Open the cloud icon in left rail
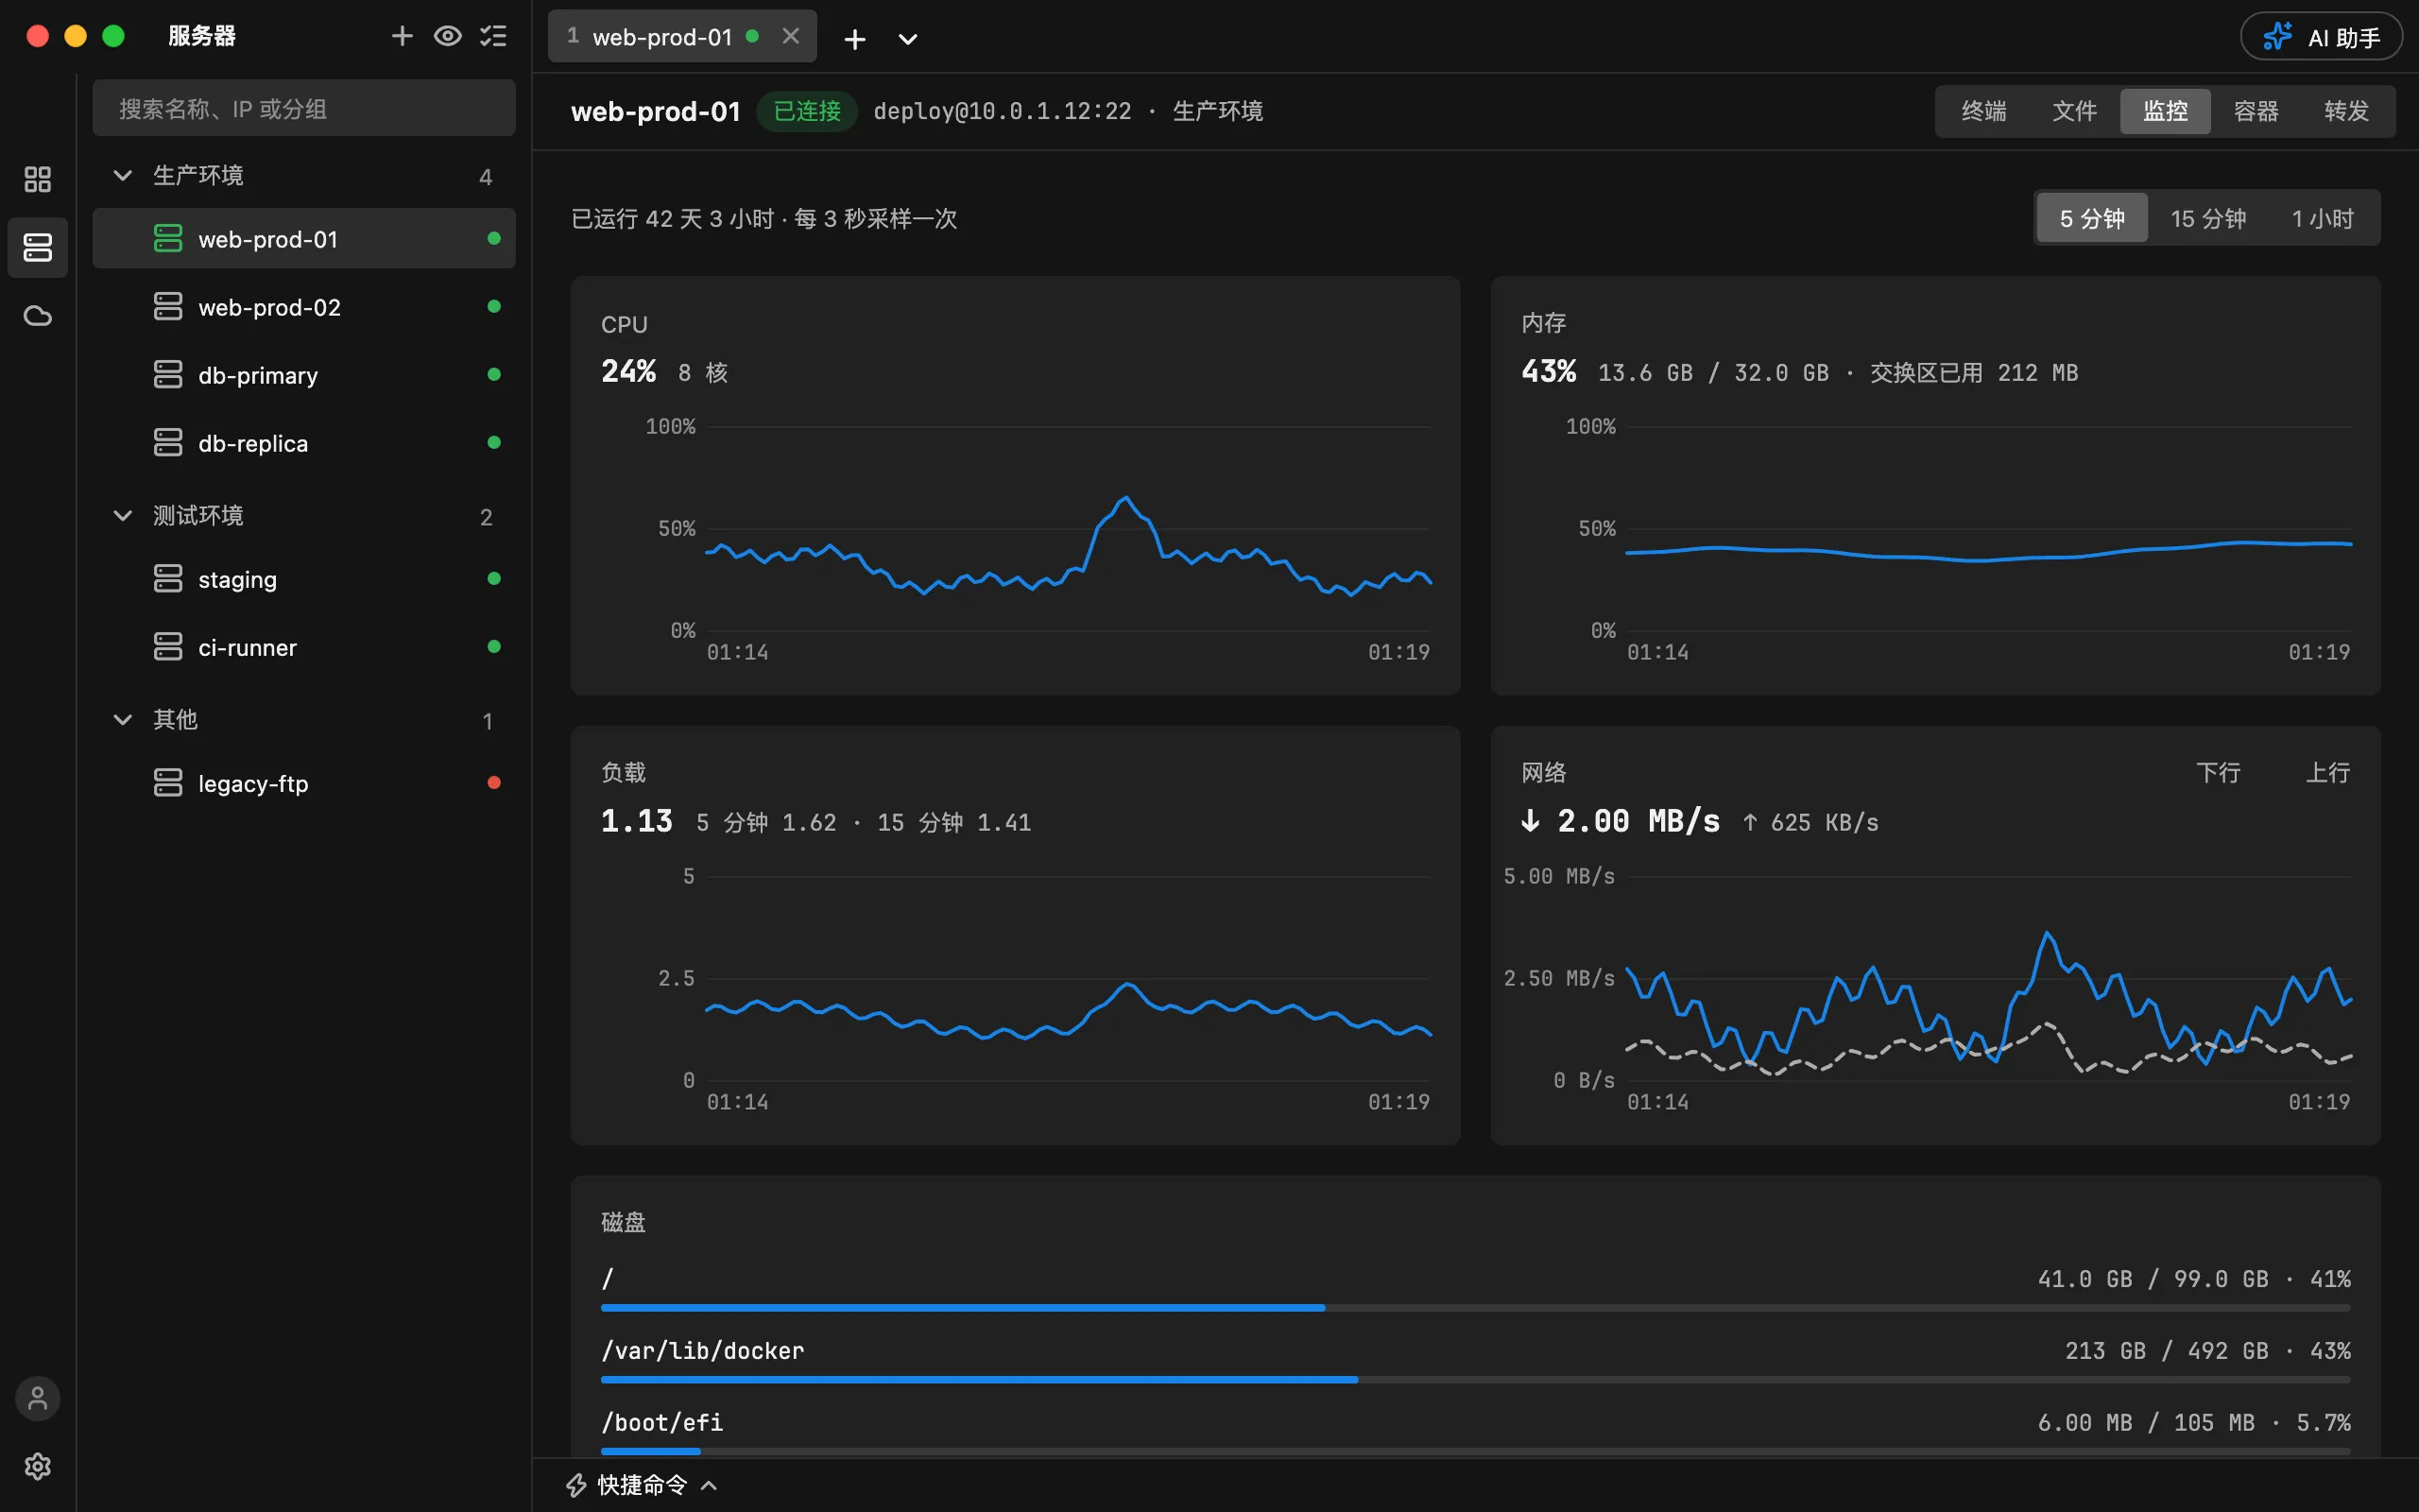2419x1512 pixels. (x=38, y=316)
